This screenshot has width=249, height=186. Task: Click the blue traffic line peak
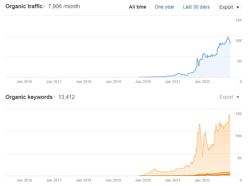[228, 37]
